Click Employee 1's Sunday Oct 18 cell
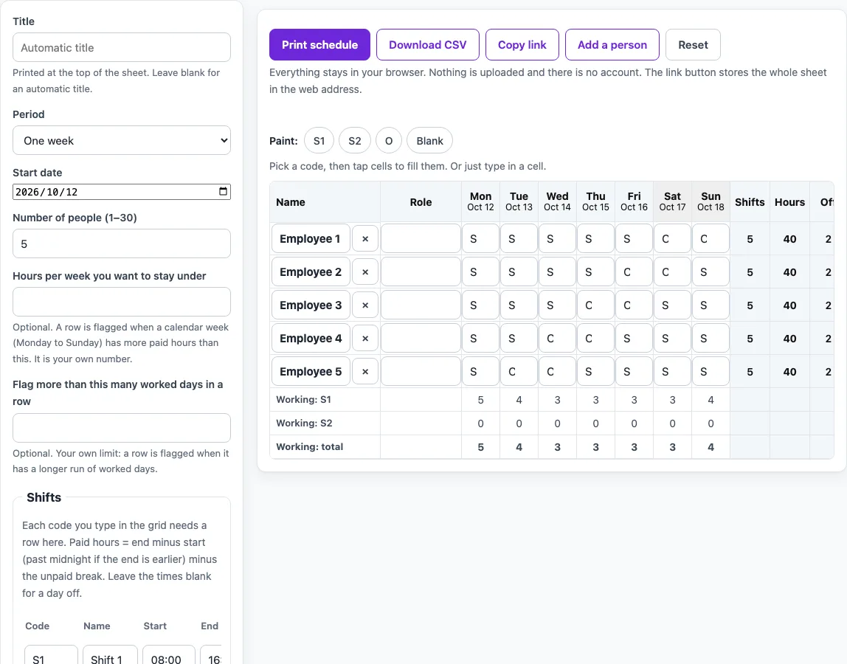Screen dimensions: 847x664 711,239
